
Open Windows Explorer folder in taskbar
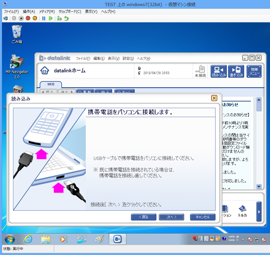point(46,239)
